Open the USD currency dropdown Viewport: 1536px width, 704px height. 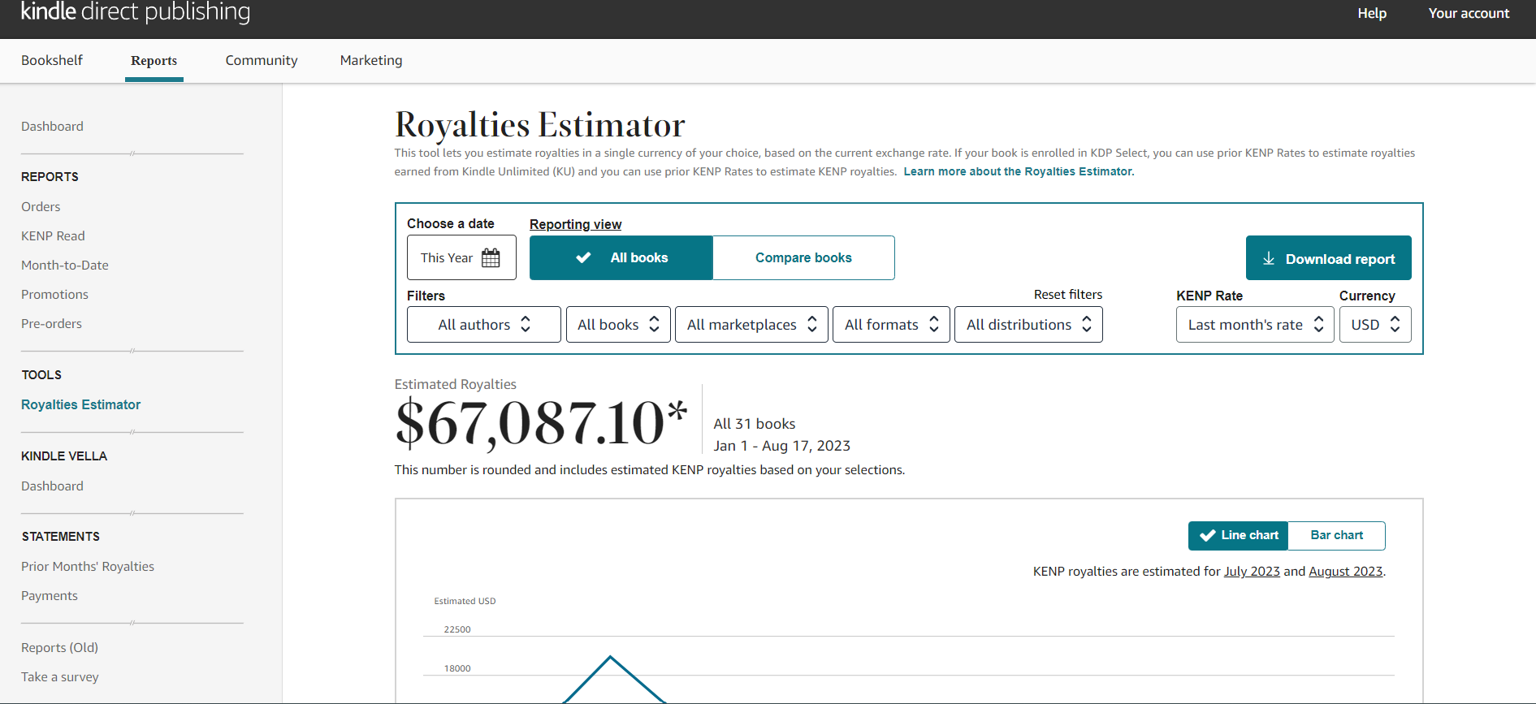coord(1375,324)
